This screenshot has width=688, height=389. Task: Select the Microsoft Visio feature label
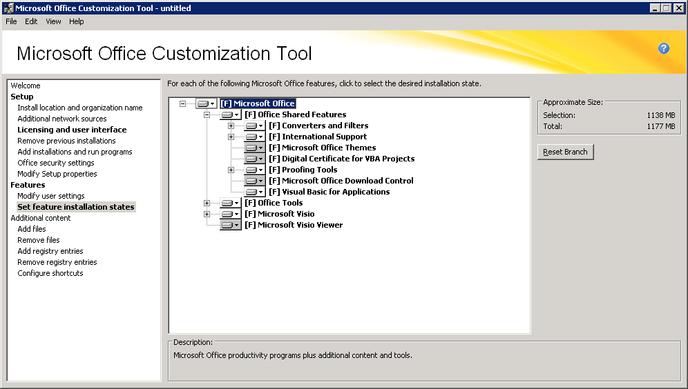coord(280,214)
